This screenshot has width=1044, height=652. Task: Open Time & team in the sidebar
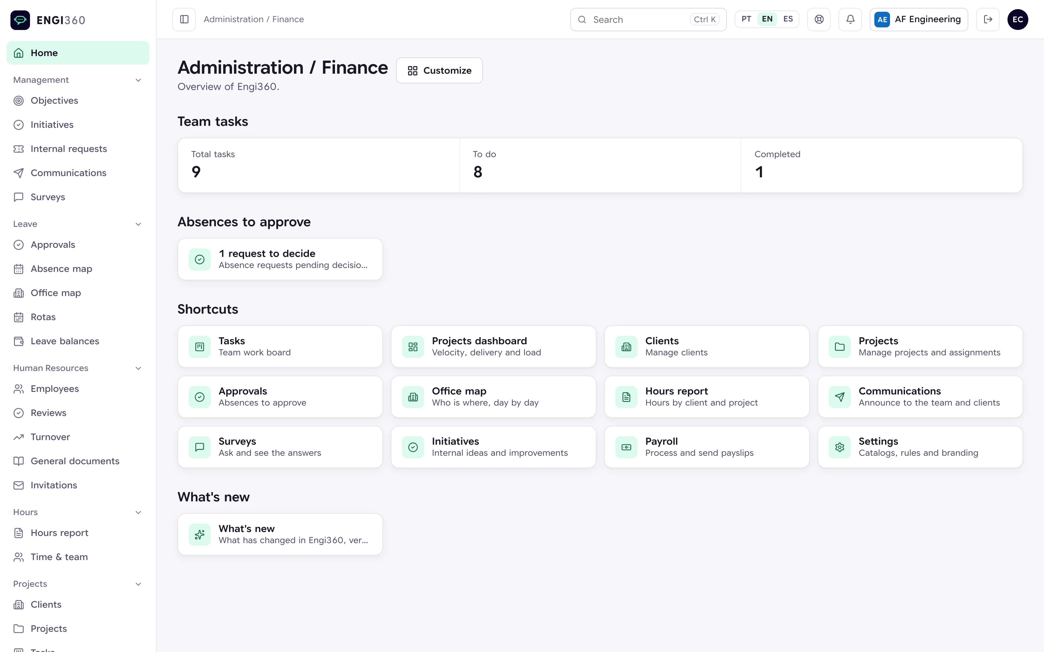78,557
